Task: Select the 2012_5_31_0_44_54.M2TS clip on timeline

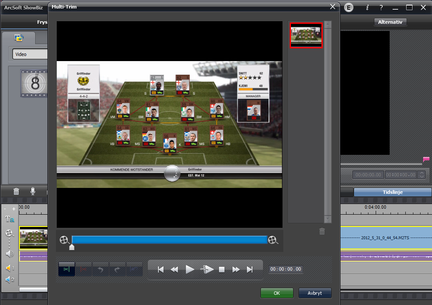Action: point(386,238)
